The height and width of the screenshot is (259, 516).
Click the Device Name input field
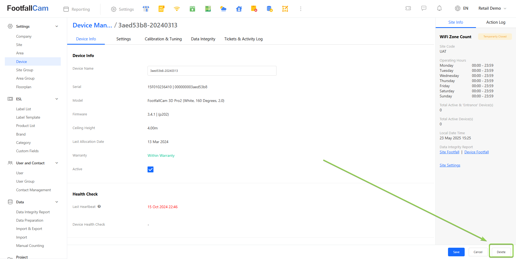coord(212,71)
